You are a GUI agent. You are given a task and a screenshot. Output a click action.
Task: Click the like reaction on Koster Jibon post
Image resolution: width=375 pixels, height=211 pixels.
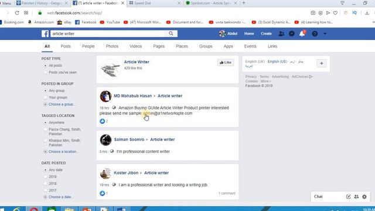(102, 193)
